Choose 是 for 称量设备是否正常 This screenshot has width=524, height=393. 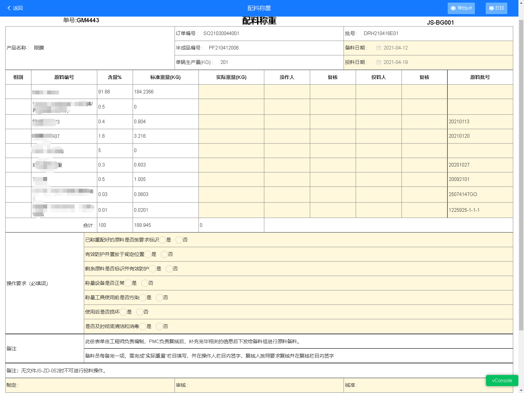pyautogui.click(x=128, y=283)
